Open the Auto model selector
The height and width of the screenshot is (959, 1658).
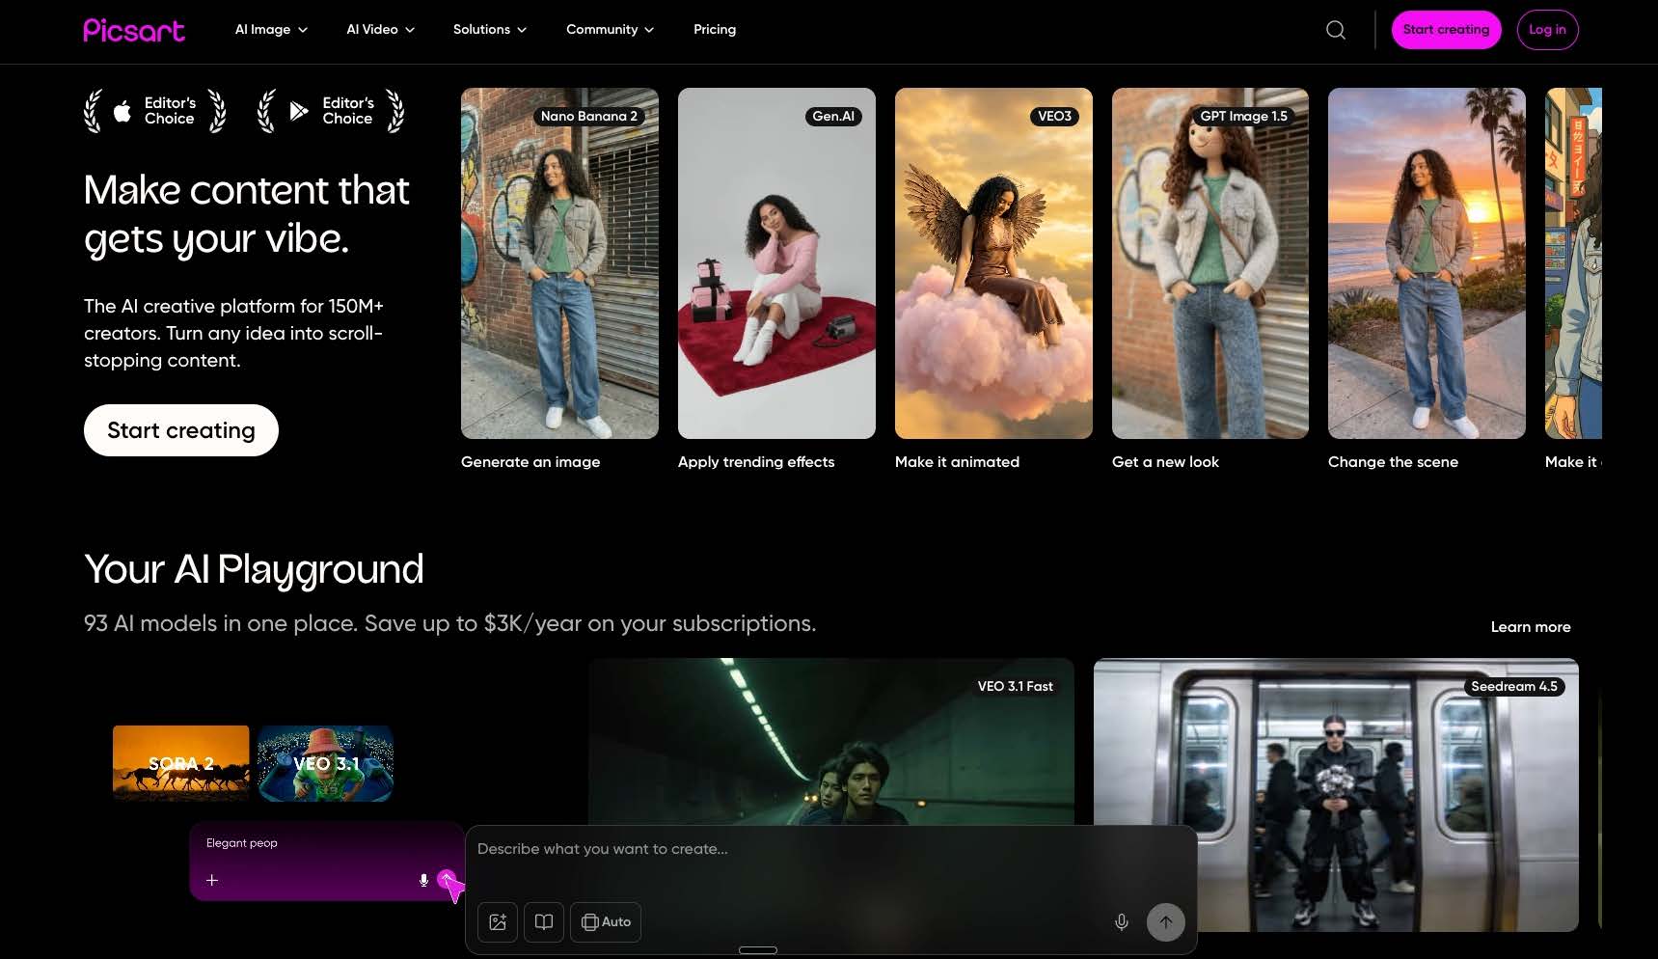pos(606,922)
